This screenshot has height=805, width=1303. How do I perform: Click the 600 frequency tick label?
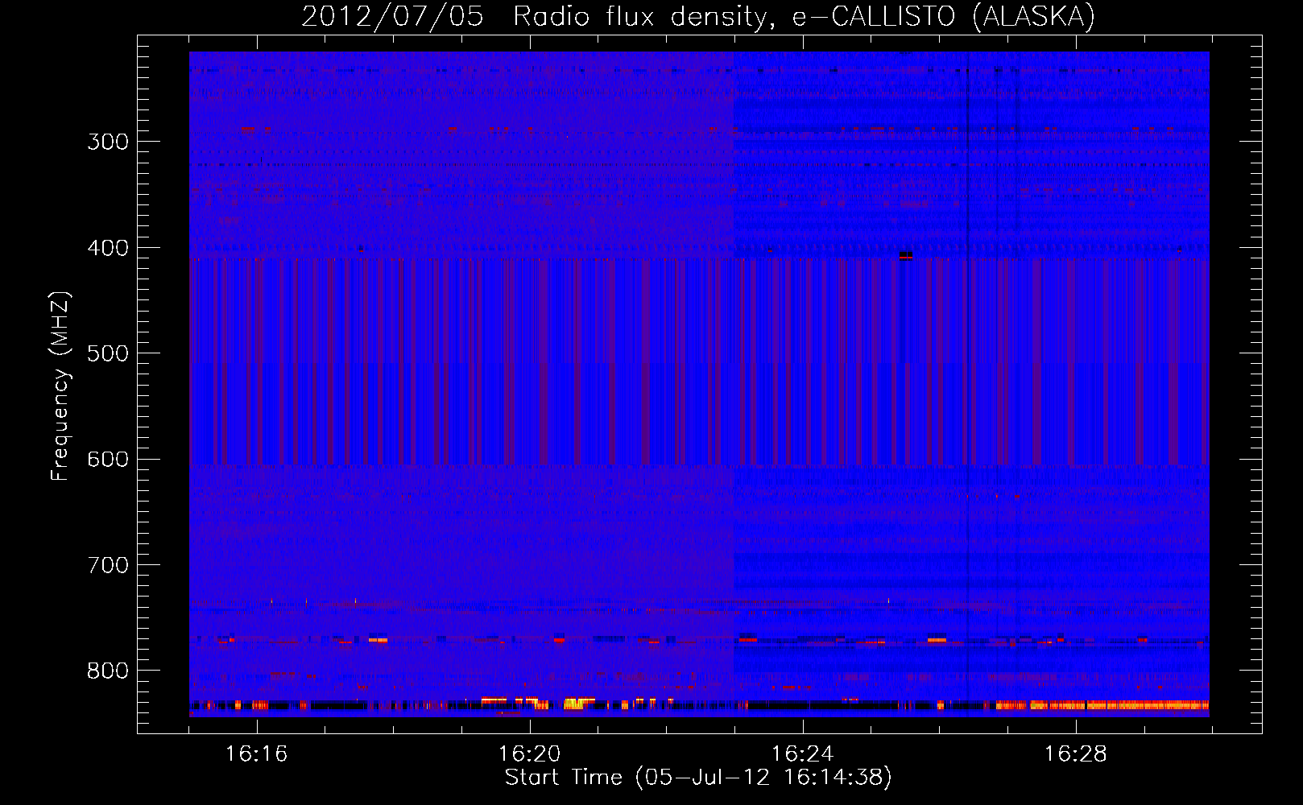(108, 460)
